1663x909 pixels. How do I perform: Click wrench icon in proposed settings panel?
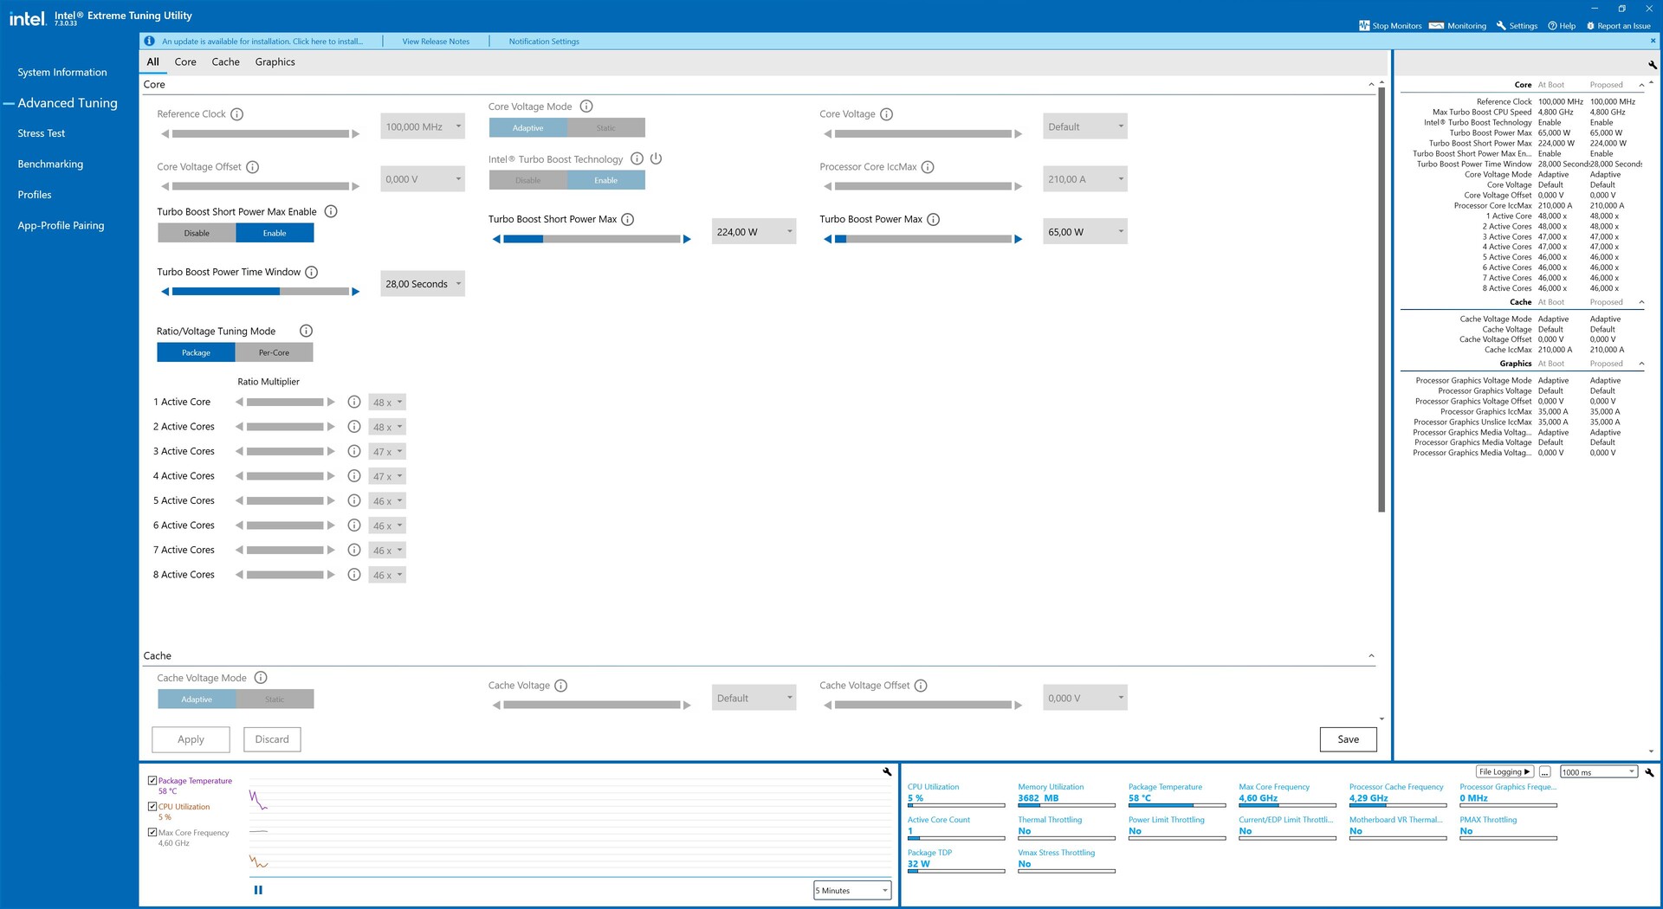coord(1653,65)
